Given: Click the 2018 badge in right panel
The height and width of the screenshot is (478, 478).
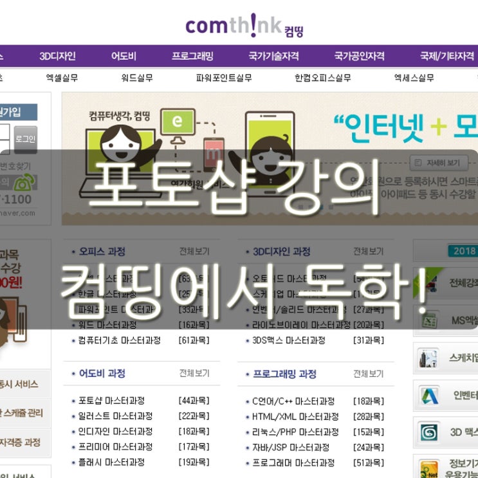Looking at the screenshot, I should 463,251.
